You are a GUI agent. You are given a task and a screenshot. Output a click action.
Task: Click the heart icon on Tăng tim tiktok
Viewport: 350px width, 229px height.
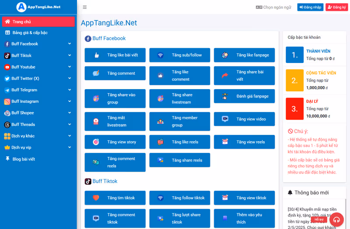pyautogui.click(x=96, y=198)
